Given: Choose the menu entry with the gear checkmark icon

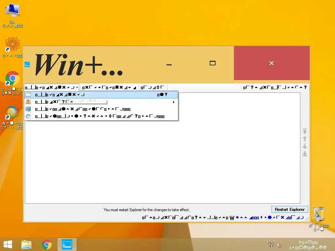Looking at the screenshot, I should [x=101, y=116].
